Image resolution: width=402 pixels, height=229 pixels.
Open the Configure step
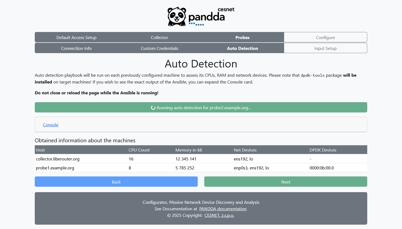click(325, 37)
